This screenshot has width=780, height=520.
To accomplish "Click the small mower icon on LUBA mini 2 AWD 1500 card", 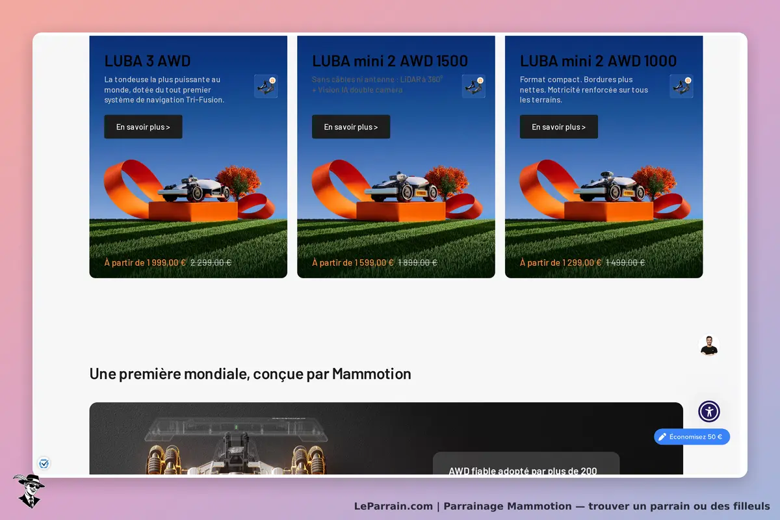I will click(x=474, y=86).
